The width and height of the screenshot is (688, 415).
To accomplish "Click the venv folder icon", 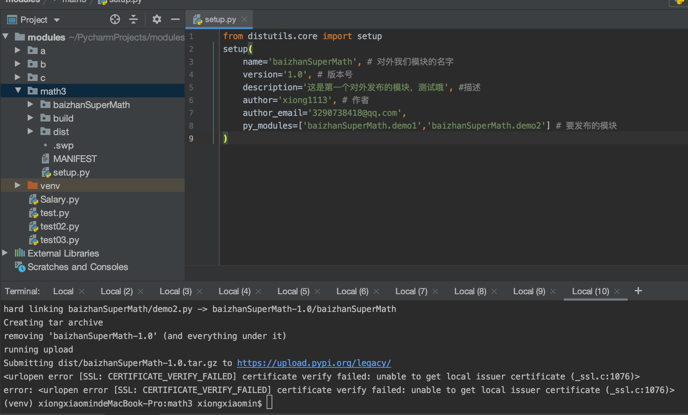I will pos(33,185).
